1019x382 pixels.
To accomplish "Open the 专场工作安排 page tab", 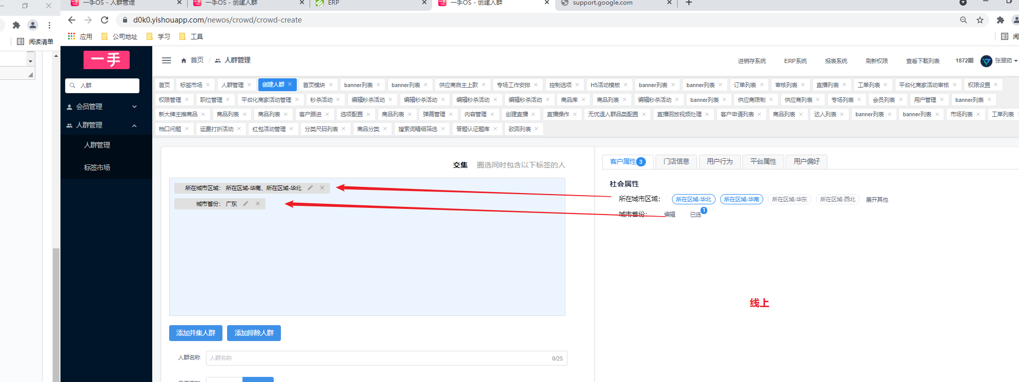I will (513, 85).
